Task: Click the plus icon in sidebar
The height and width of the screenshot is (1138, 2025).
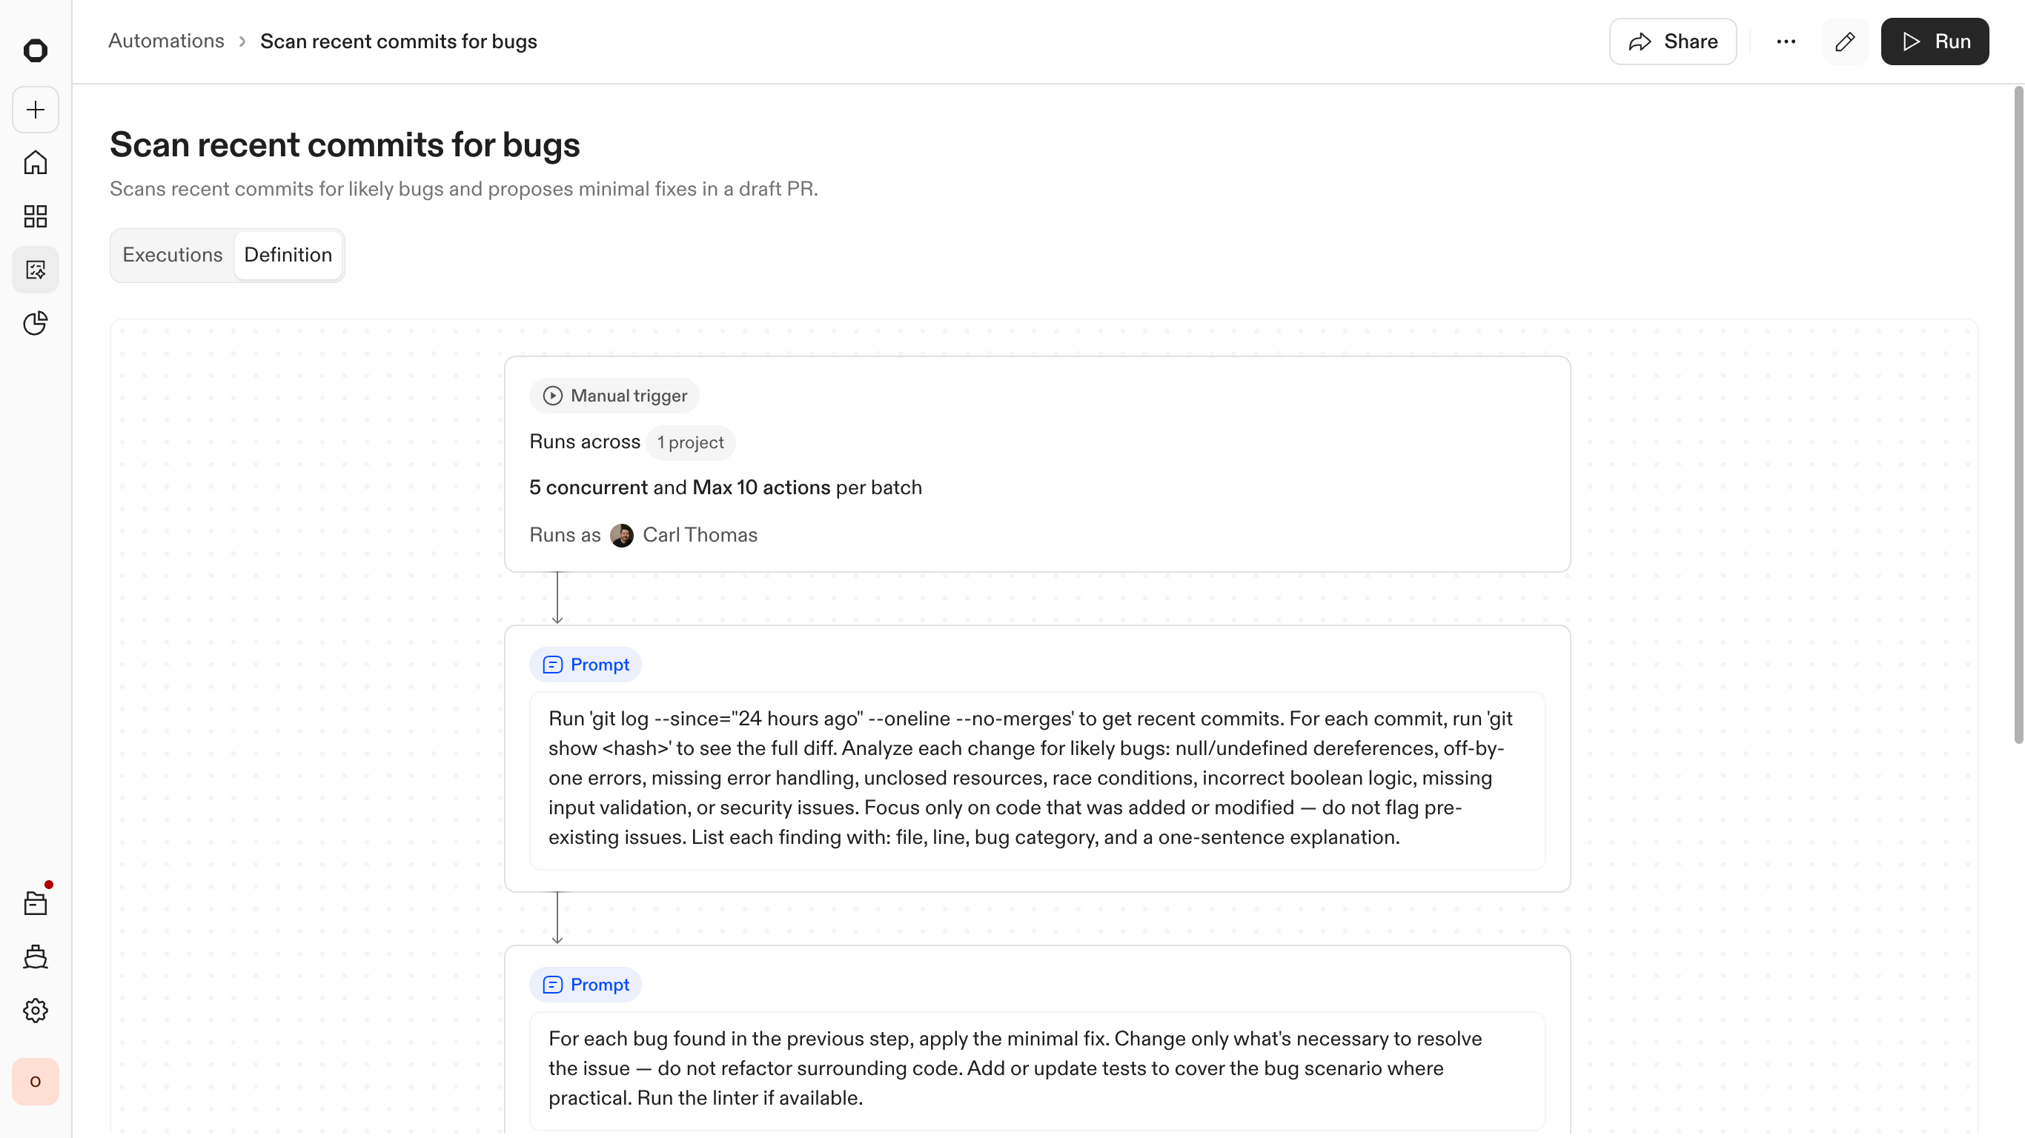Action: pyautogui.click(x=36, y=109)
